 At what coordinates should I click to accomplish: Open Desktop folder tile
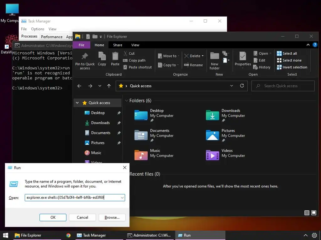point(154,115)
